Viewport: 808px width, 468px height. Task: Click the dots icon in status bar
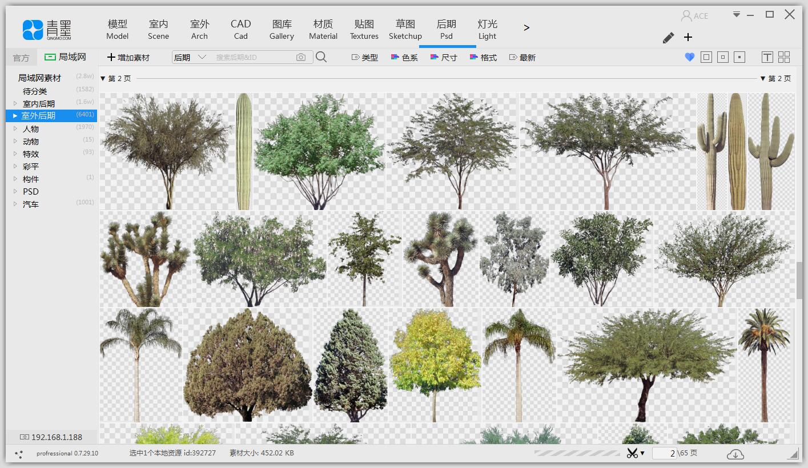tap(19, 454)
